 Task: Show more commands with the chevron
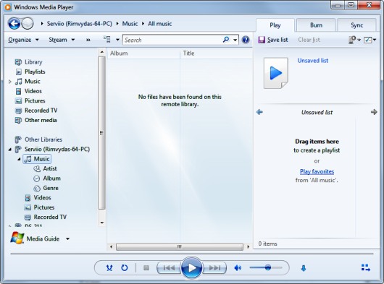click(x=88, y=40)
